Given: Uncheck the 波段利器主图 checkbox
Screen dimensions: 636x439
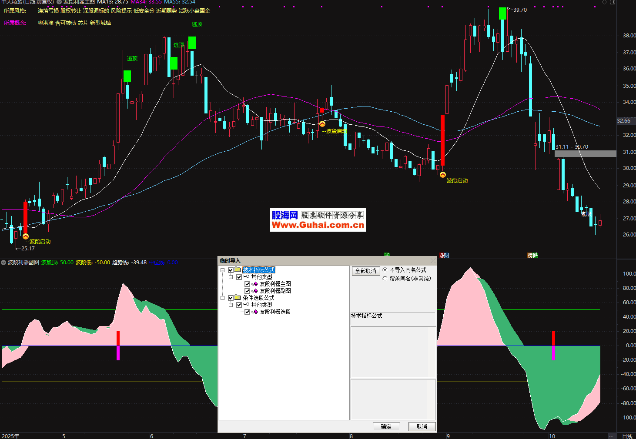Looking at the screenshot, I should point(247,284).
